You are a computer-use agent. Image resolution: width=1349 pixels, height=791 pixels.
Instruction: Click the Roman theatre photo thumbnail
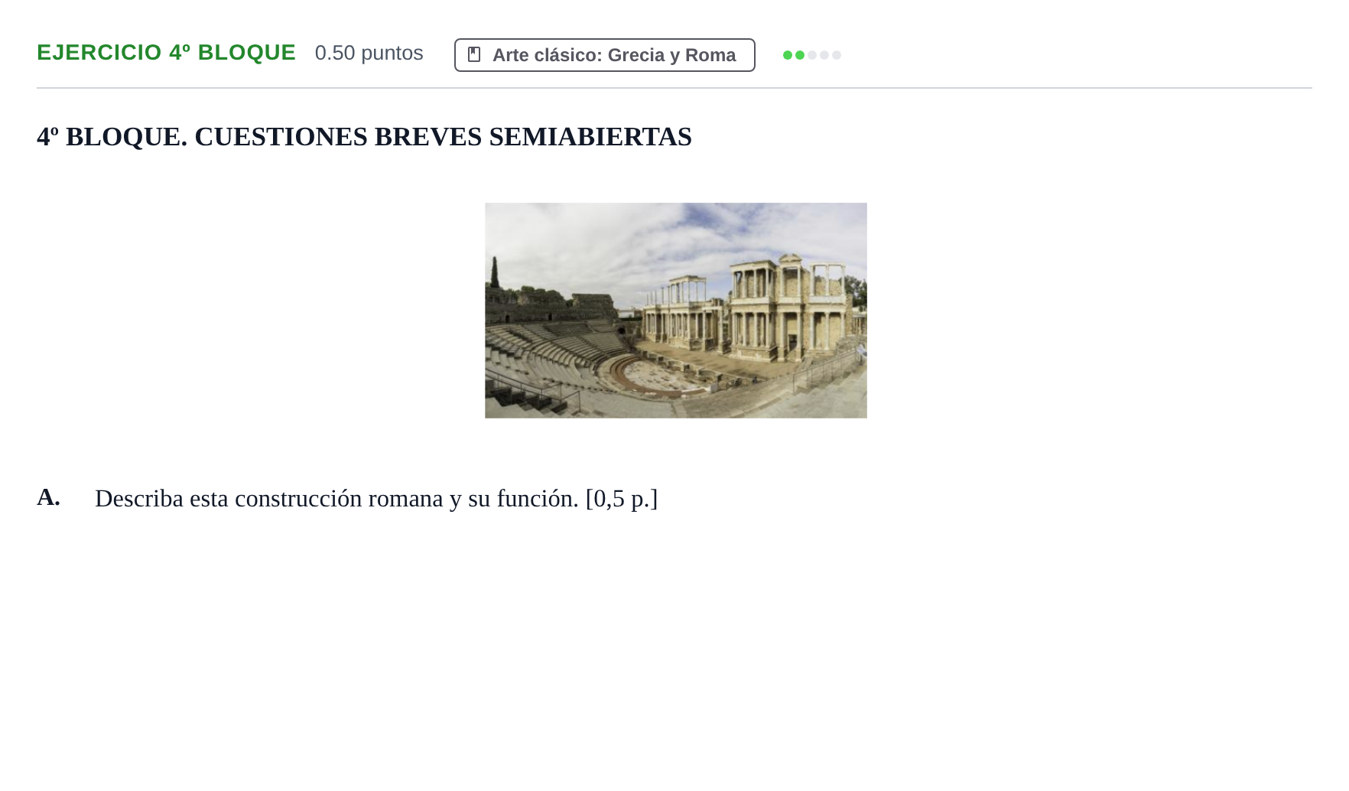click(675, 310)
